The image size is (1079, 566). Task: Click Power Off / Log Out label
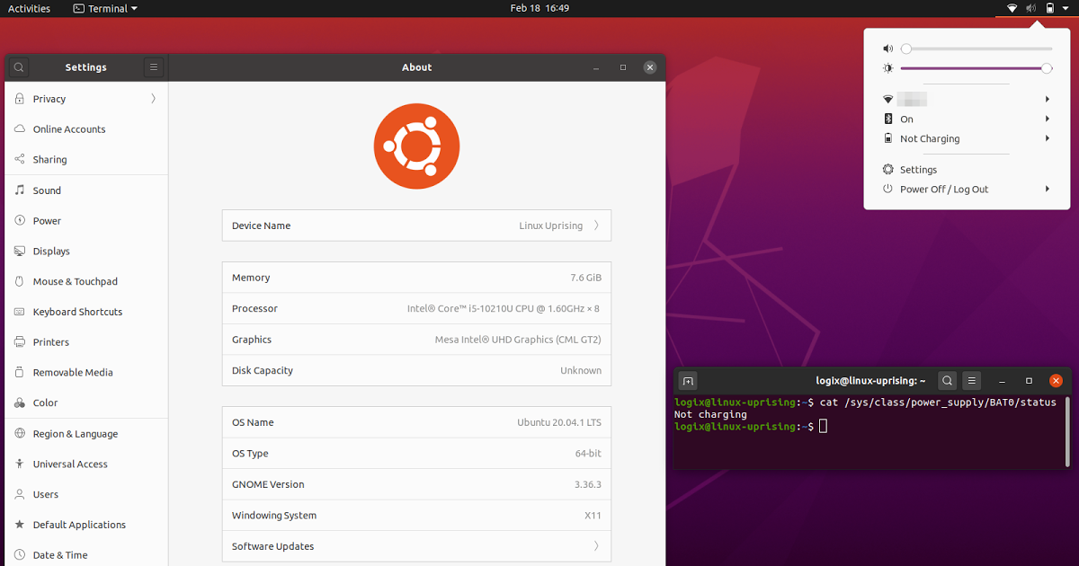[944, 190]
